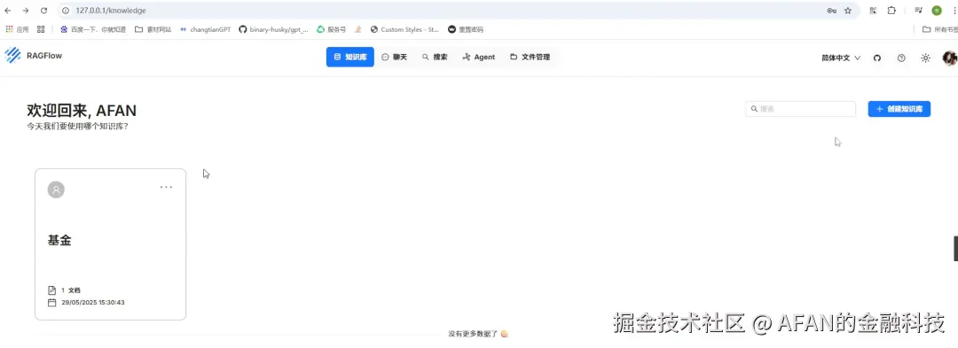Open the user avatar in RAGFlow header
Image resolution: width=958 pixels, height=348 pixels.
[x=949, y=58]
